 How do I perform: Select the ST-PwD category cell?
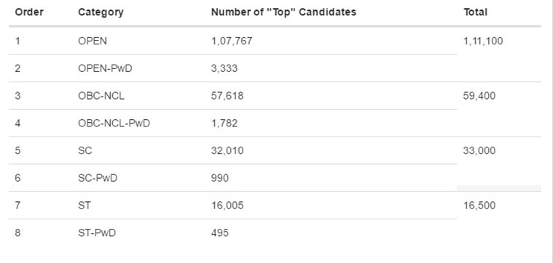(x=97, y=232)
